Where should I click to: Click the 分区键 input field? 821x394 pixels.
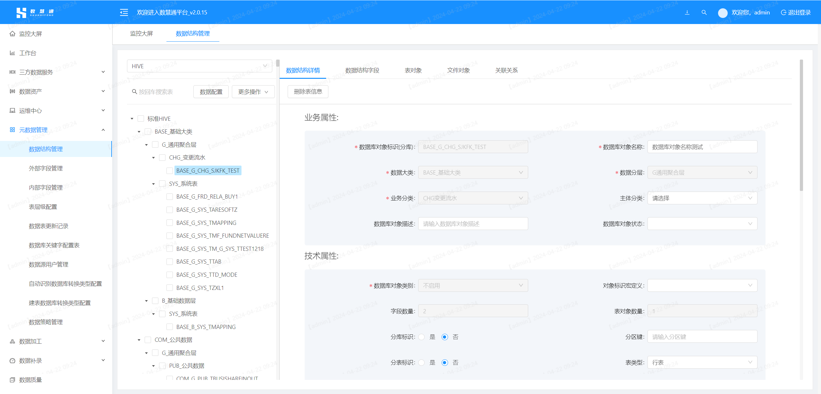pyautogui.click(x=702, y=337)
